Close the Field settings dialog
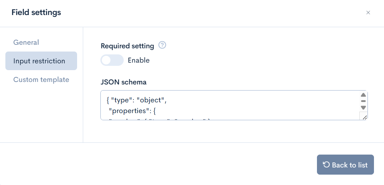Image resolution: width=384 pixels, height=185 pixels. (368, 13)
